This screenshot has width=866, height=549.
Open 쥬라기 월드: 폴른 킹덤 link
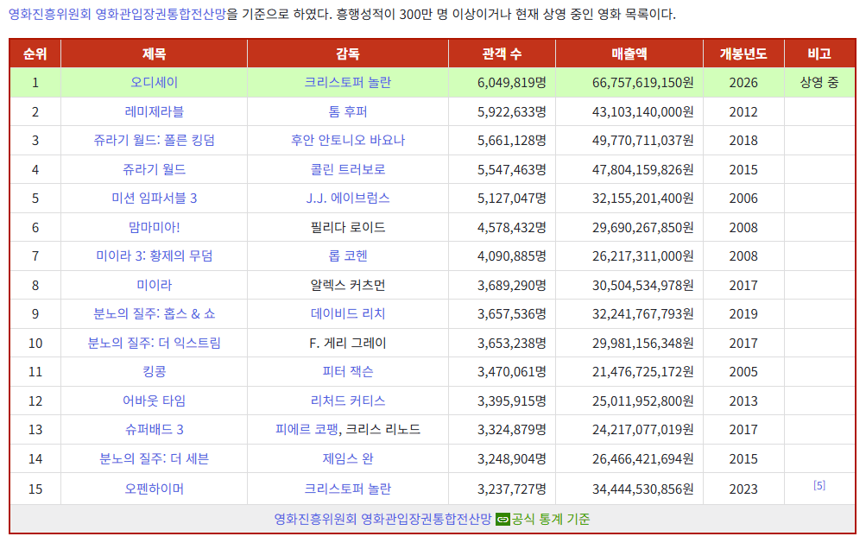(x=154, y=141)
